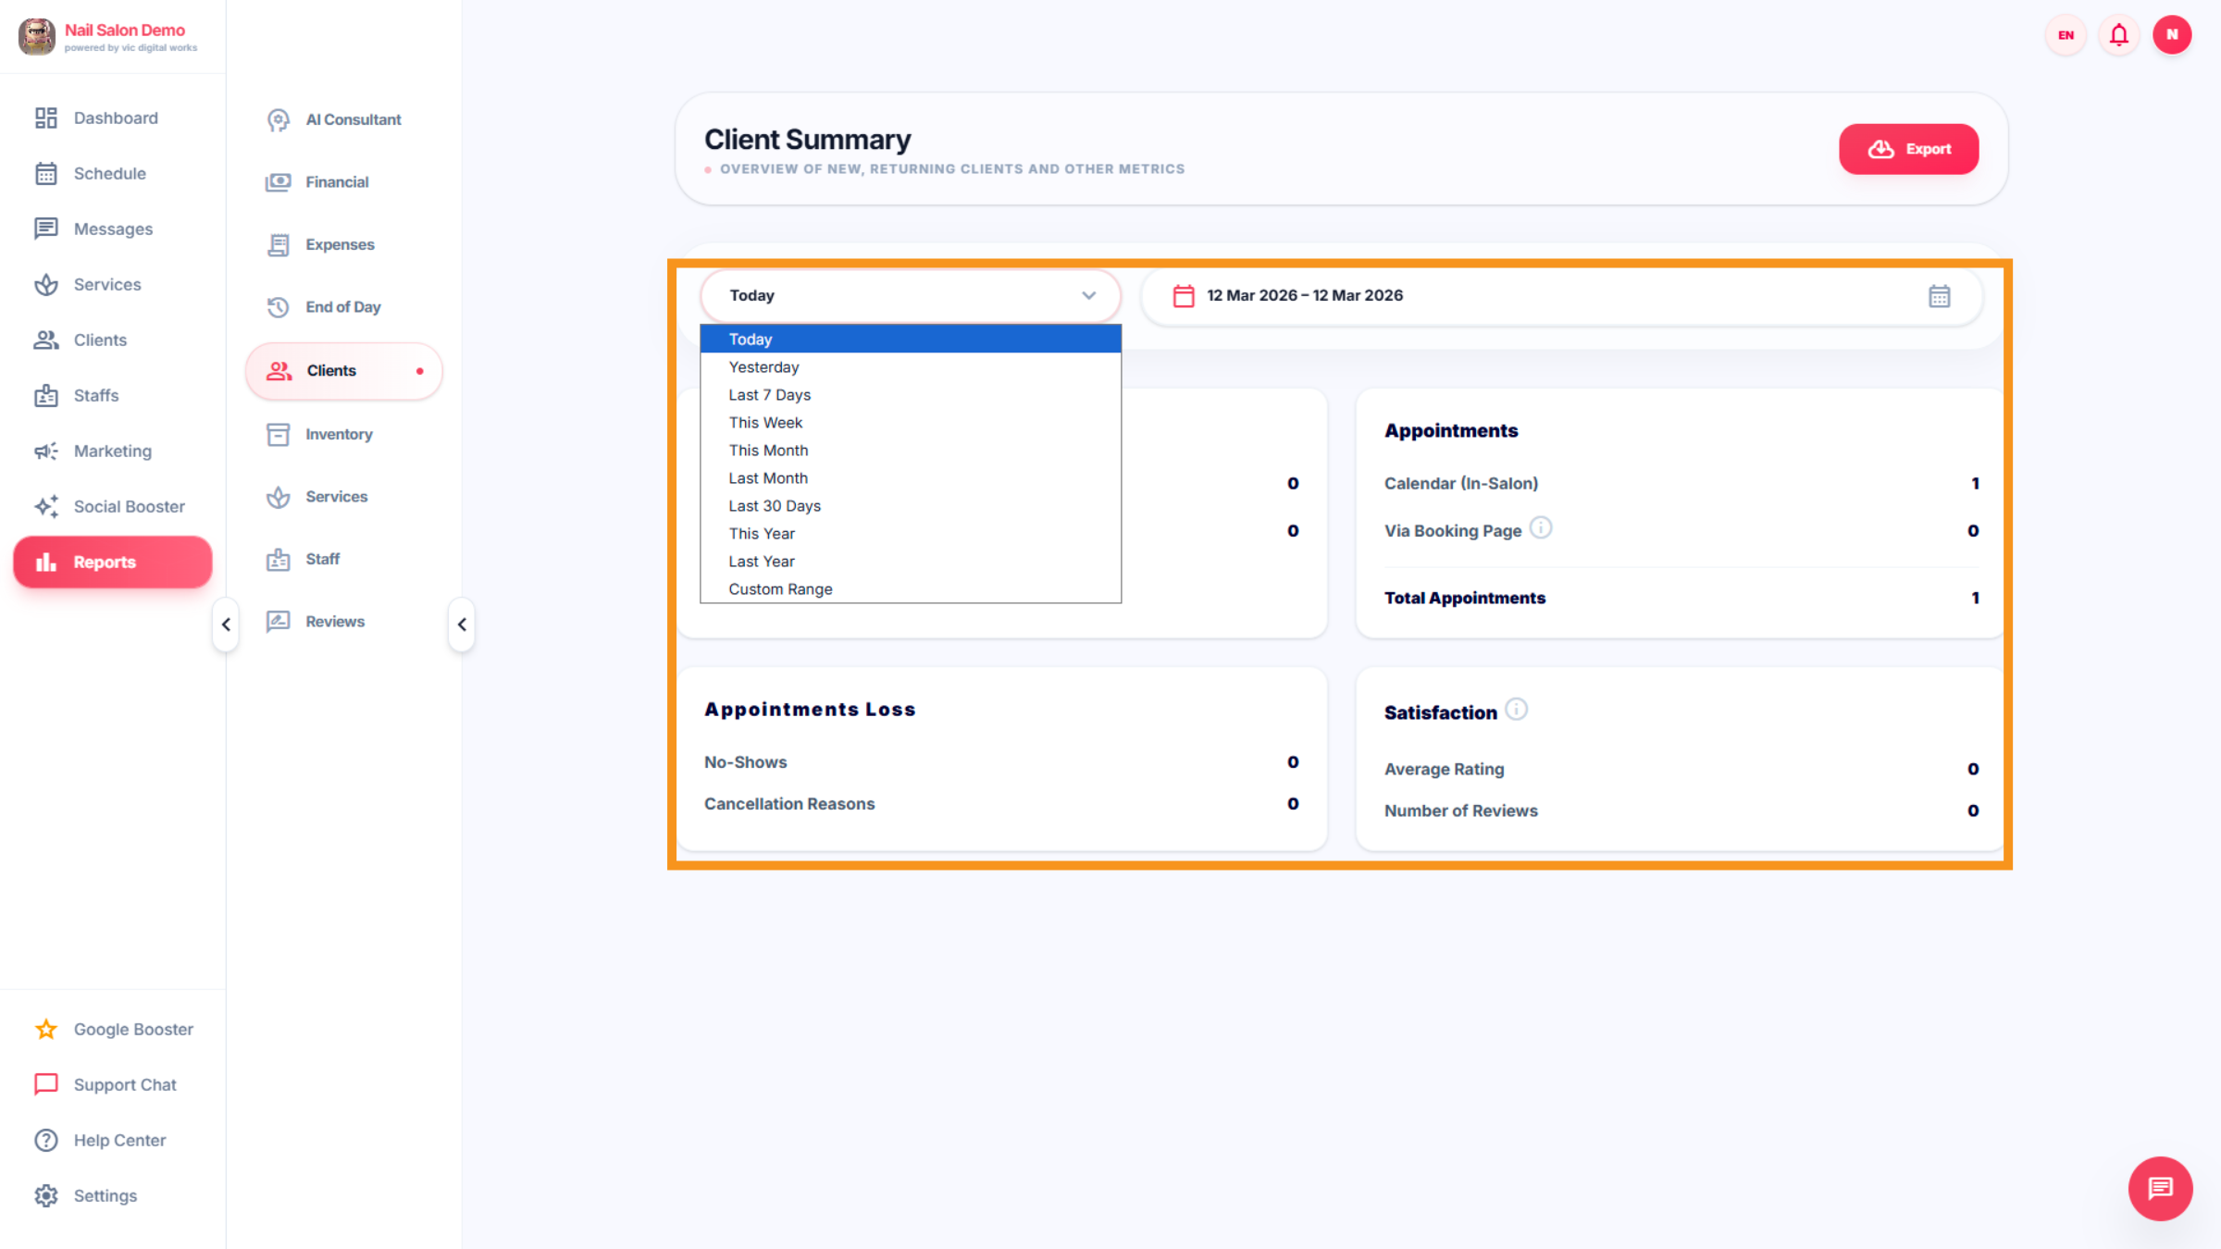Choose Custom Range in the dropdown list

pyautogui.click(x=779, y=588)
